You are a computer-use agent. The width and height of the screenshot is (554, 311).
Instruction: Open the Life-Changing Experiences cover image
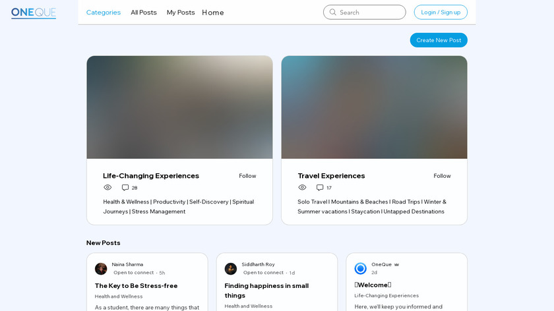[x=179, y=107]
